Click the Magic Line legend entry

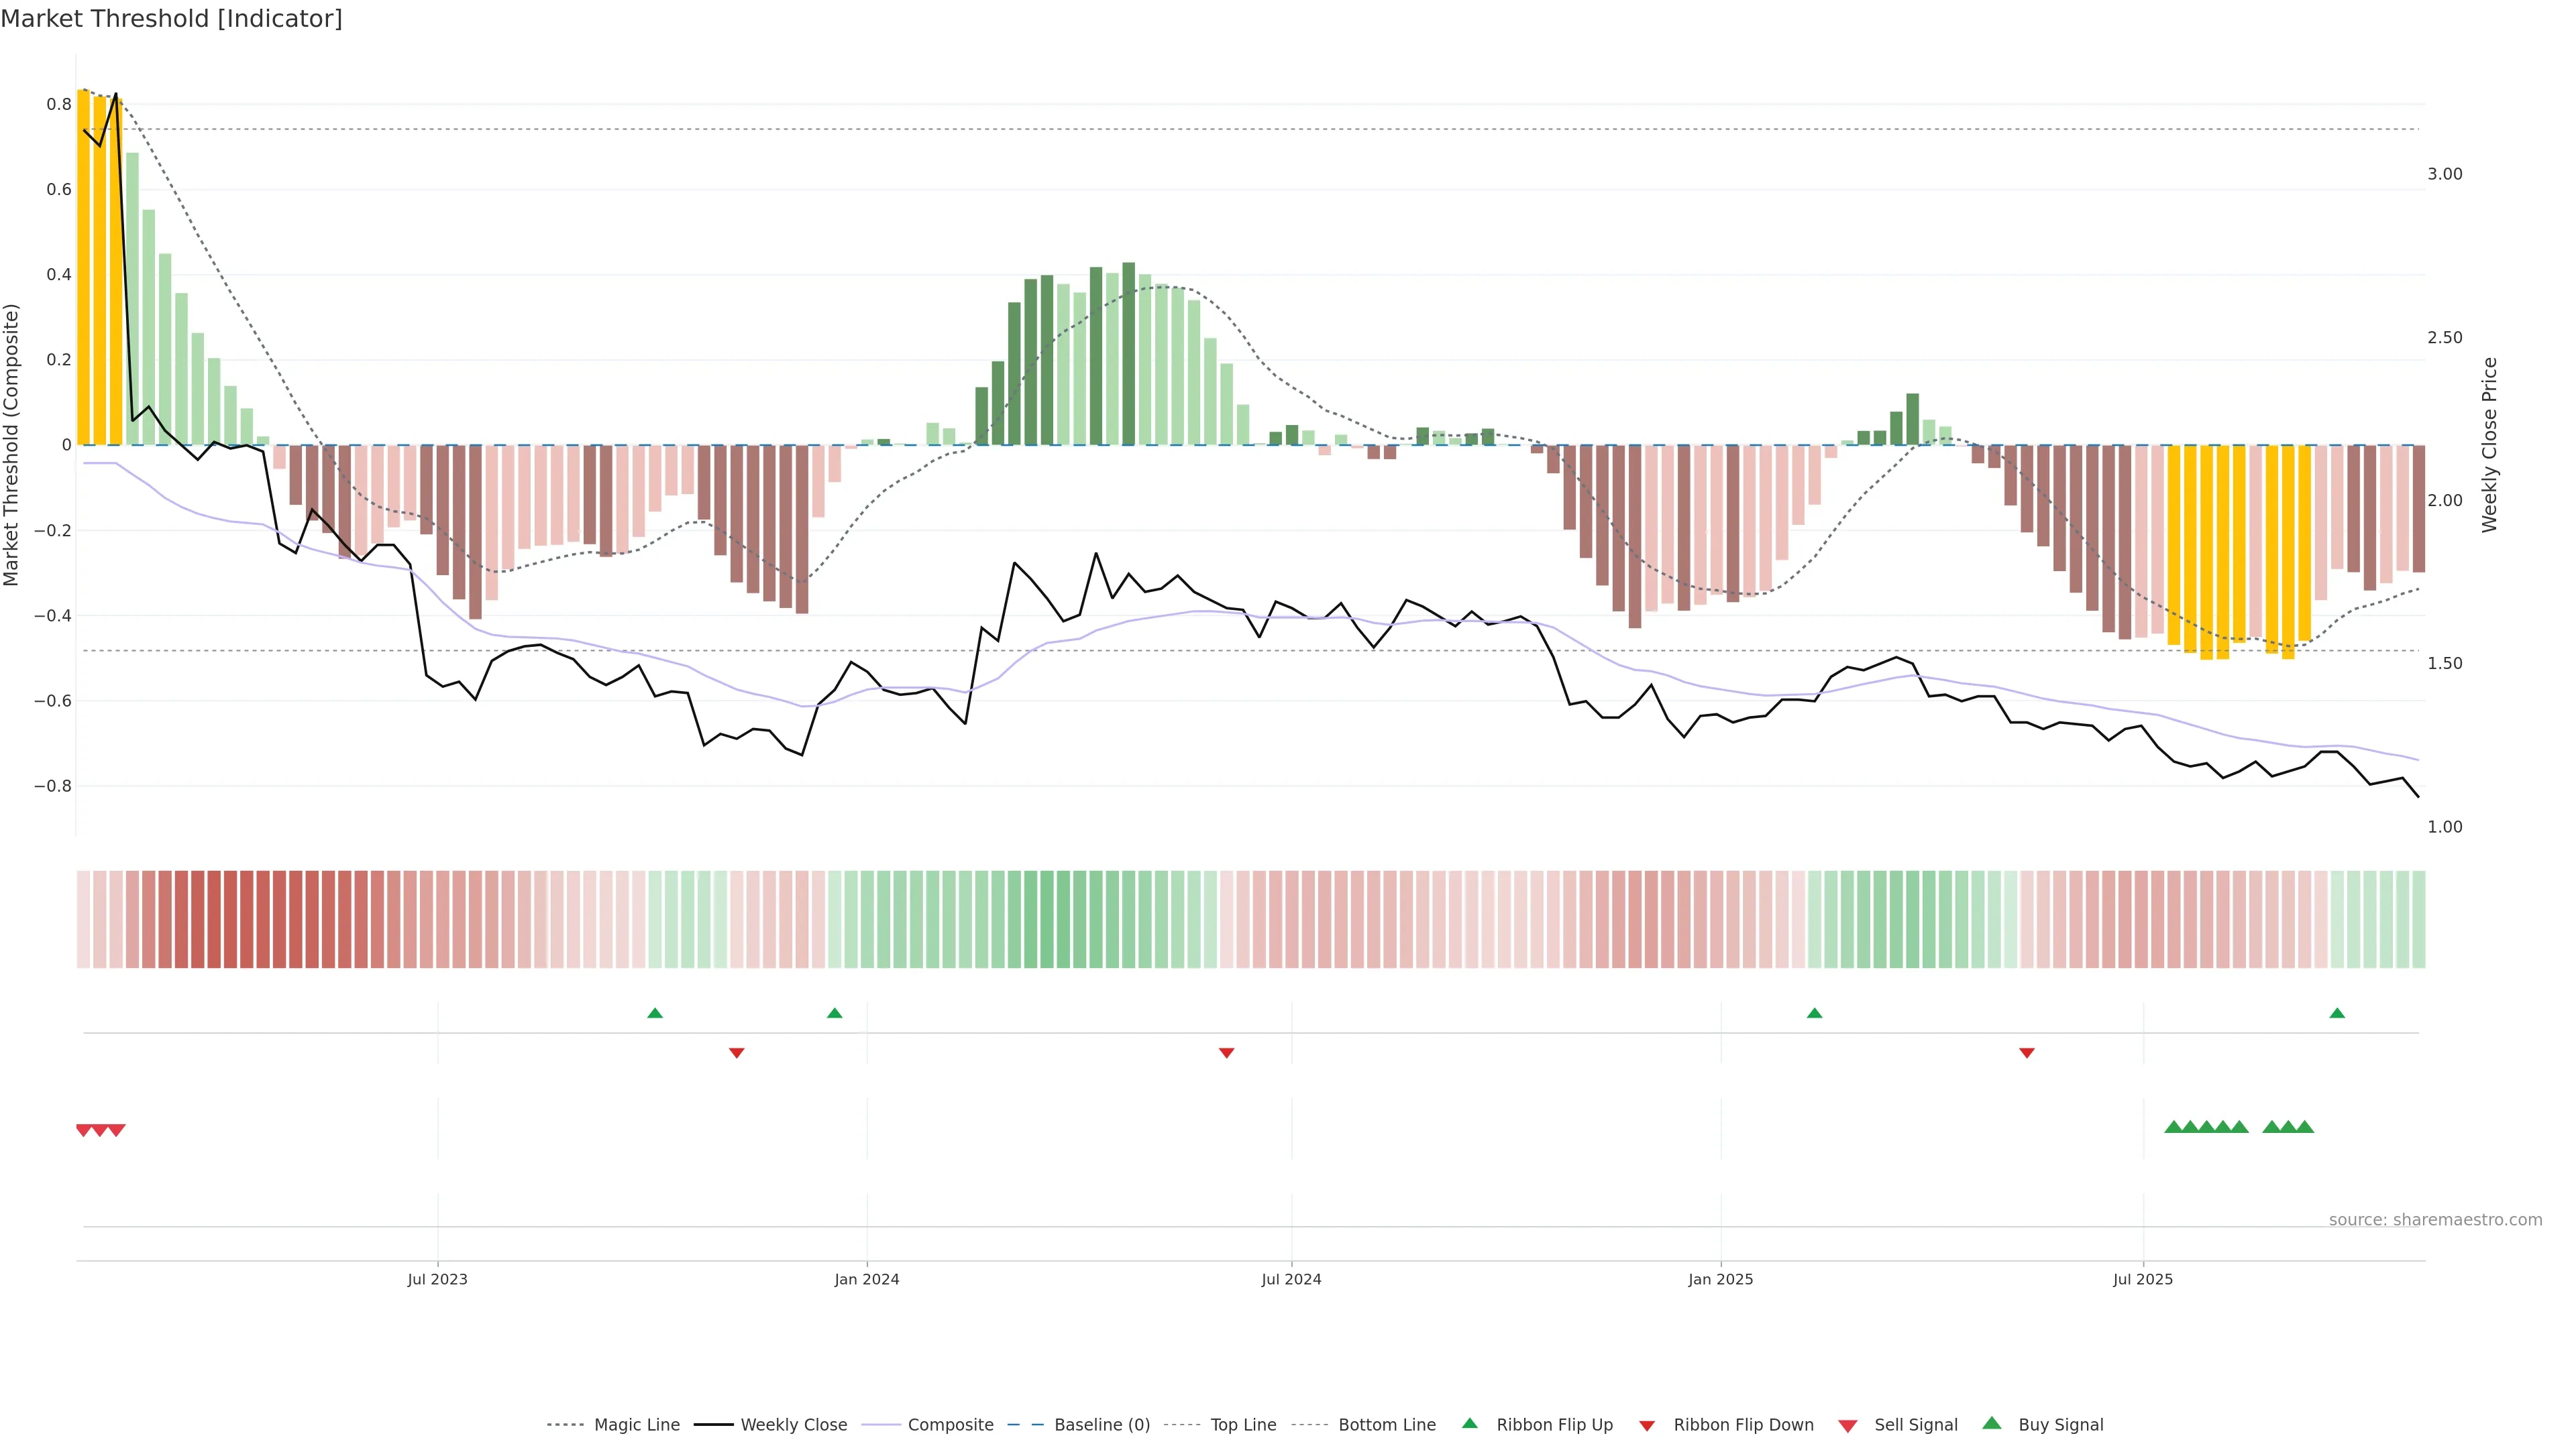coord(636,1425)
